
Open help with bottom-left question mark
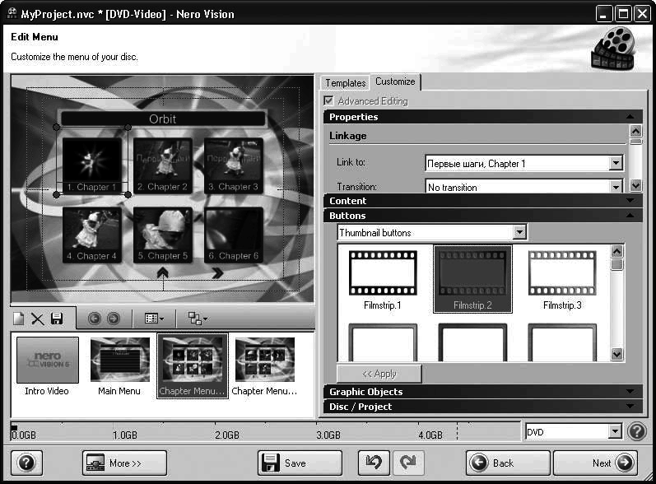pos(26,463)
